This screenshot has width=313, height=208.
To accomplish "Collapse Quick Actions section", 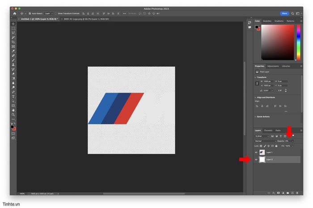I will [x=255, y=117].
